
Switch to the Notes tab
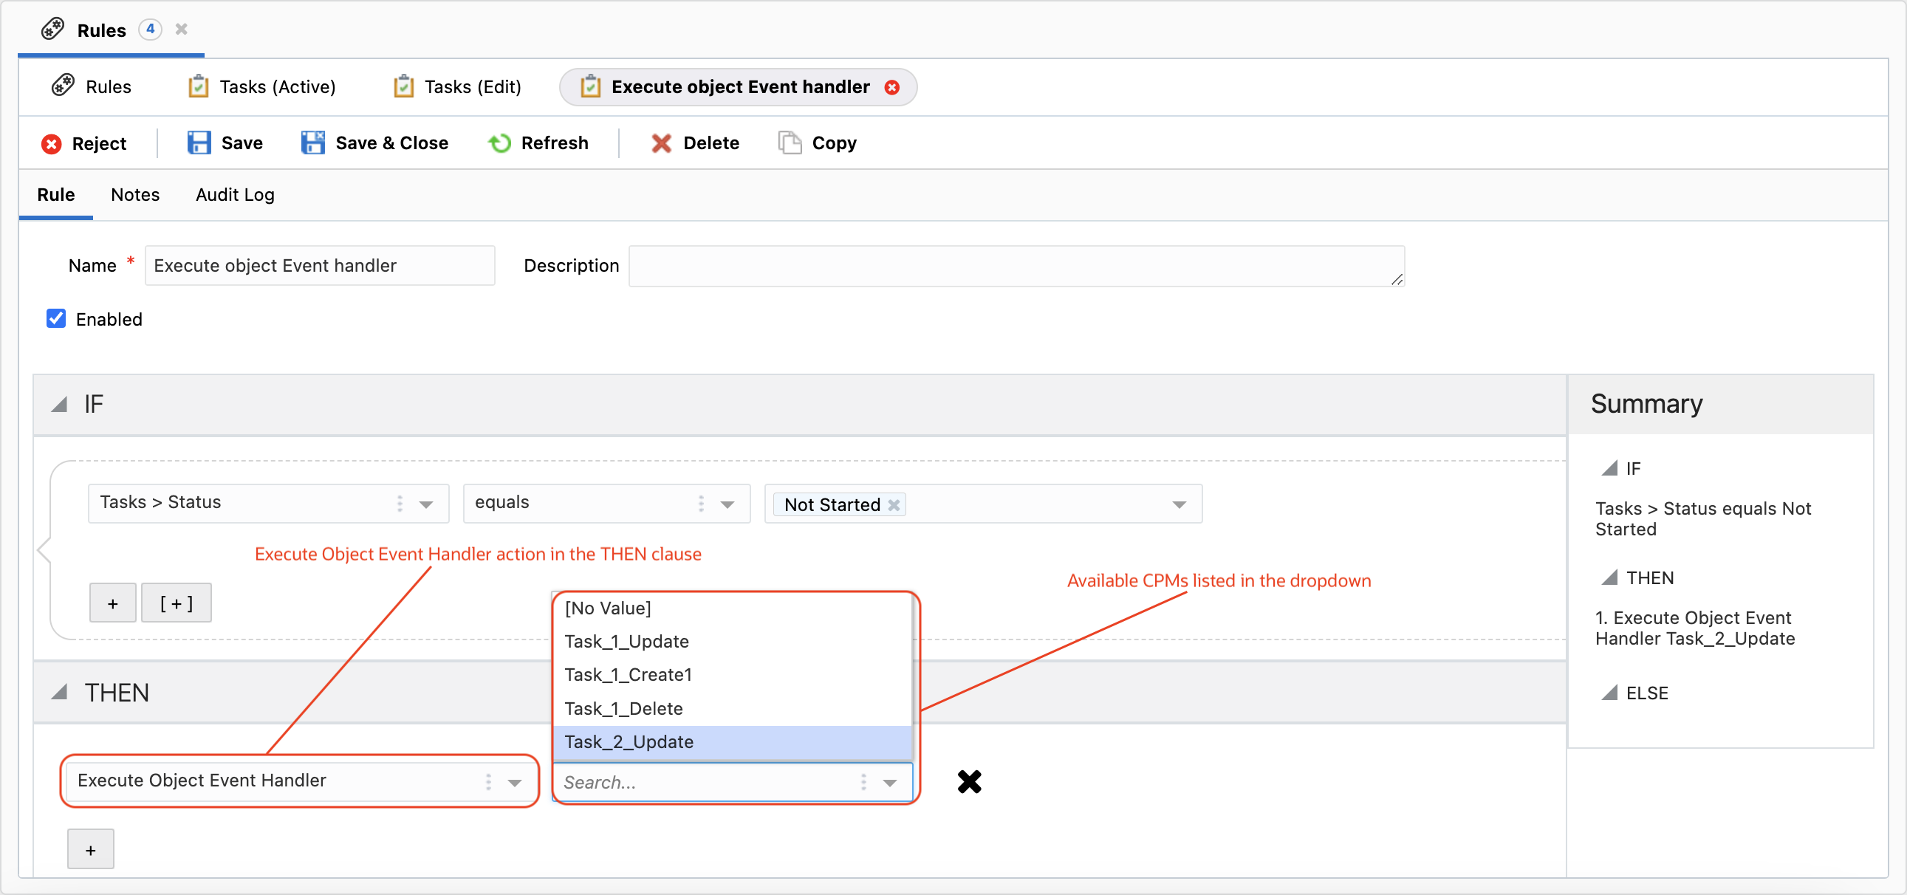click(x=134, y=195)
